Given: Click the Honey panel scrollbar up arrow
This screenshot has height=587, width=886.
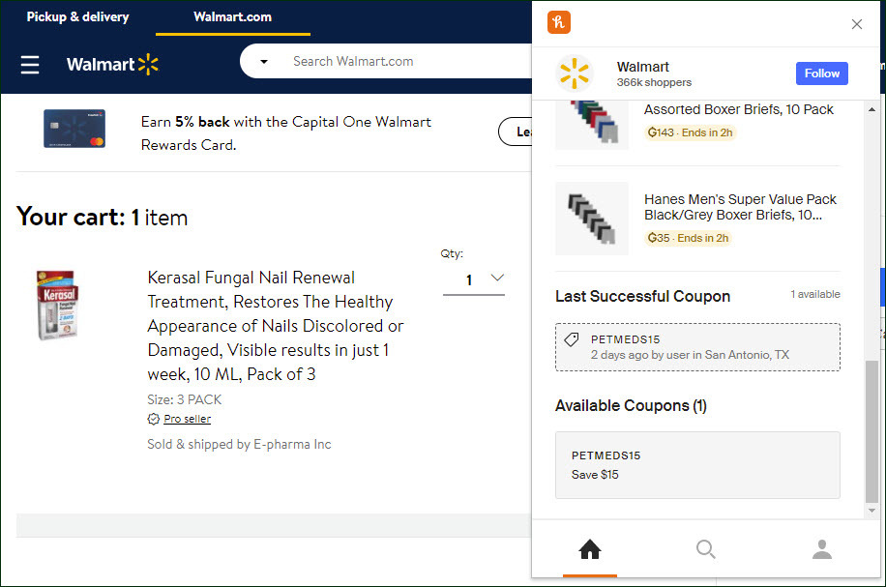Looking at the screenshot, I should (x=871, y=109).
